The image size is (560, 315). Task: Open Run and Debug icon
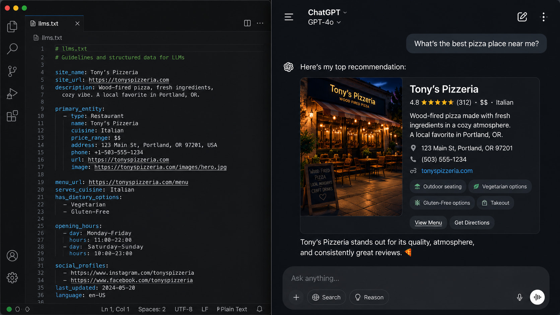coord(12,94)
